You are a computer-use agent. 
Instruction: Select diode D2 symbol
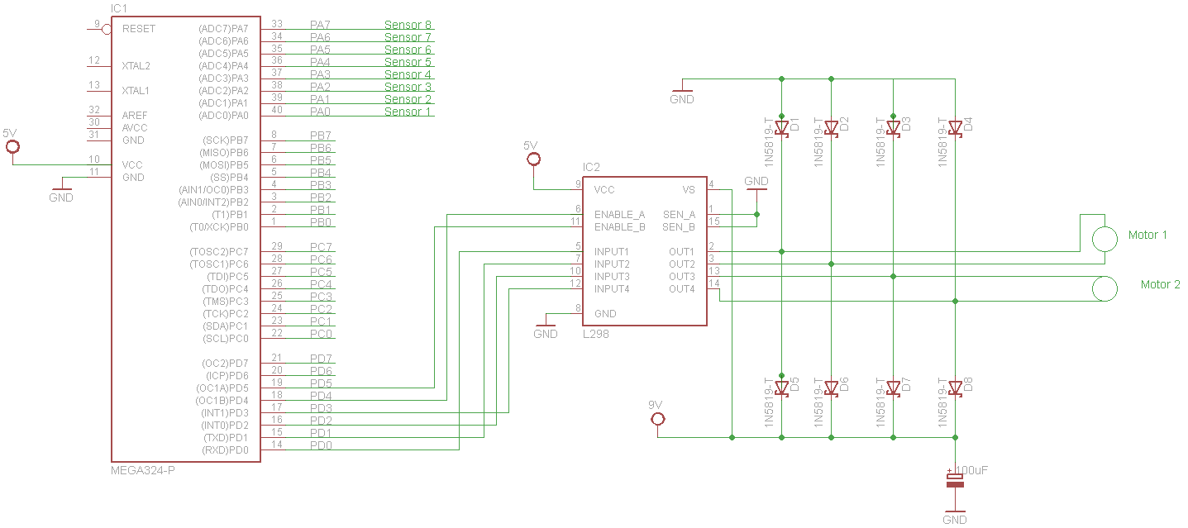point(832,127)
